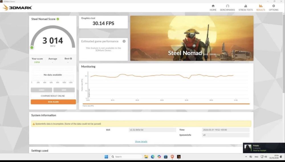Click the Frame rate (FPS) legend label
The image size is (285, 162).
[88, 106]
